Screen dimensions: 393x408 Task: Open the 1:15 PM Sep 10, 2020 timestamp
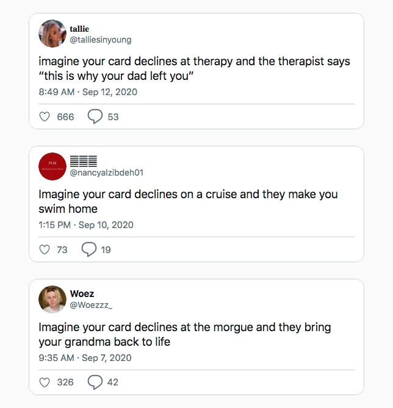coord(85,225)
